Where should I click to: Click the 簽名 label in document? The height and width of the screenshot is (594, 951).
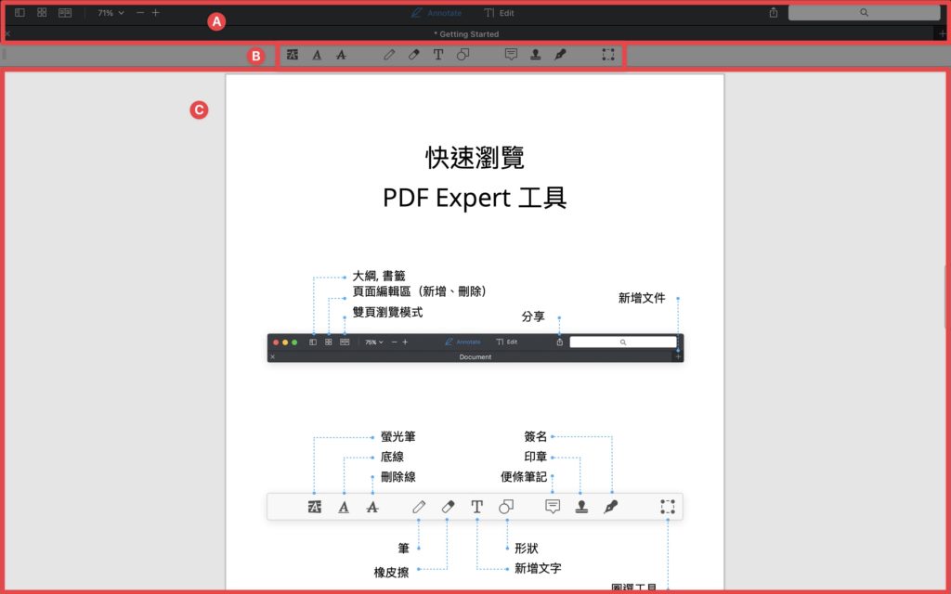(536, 436)
